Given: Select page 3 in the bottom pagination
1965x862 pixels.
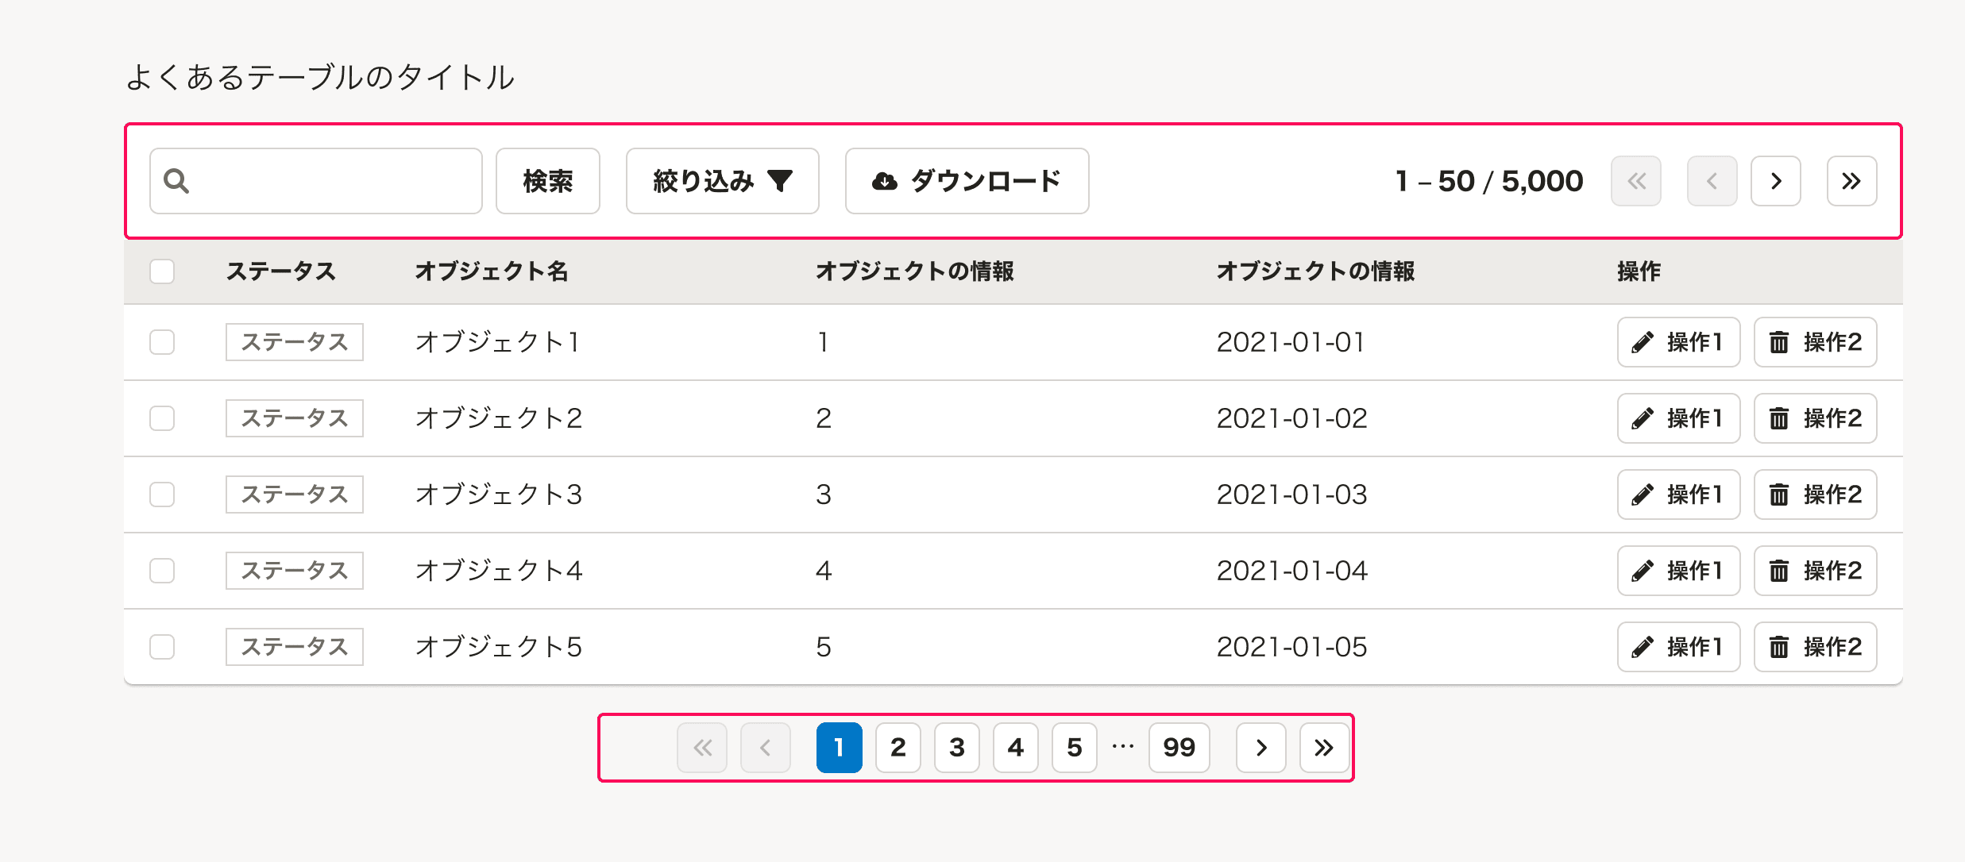Looking at the screenshot, I should (x=956, y=747).
